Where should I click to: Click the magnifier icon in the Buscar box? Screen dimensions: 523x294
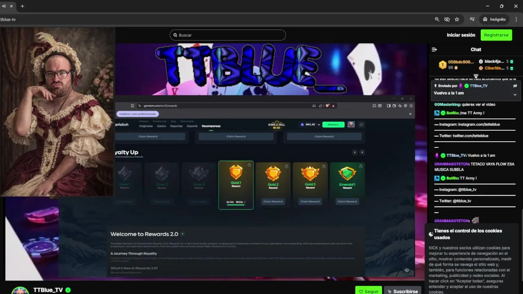175,35
